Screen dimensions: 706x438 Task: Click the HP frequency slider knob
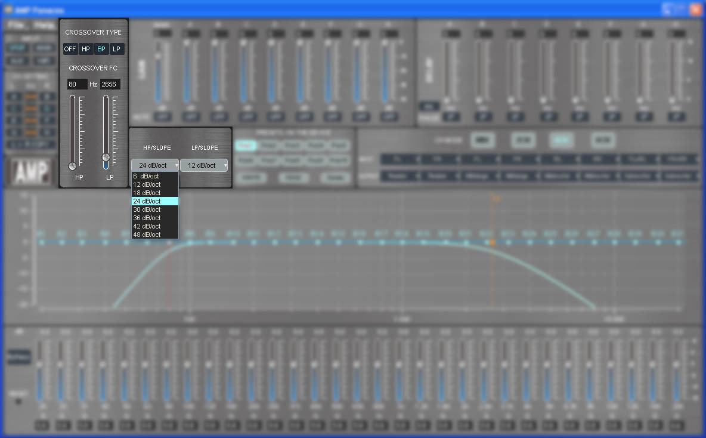click(x=73, y=166)
